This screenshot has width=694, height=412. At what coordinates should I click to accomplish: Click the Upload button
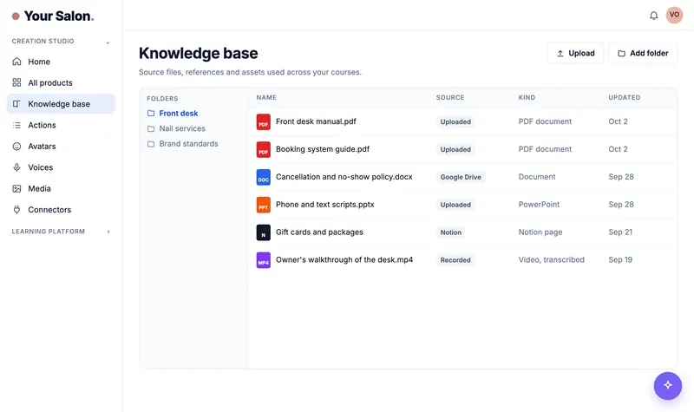(x=575, y=53)
